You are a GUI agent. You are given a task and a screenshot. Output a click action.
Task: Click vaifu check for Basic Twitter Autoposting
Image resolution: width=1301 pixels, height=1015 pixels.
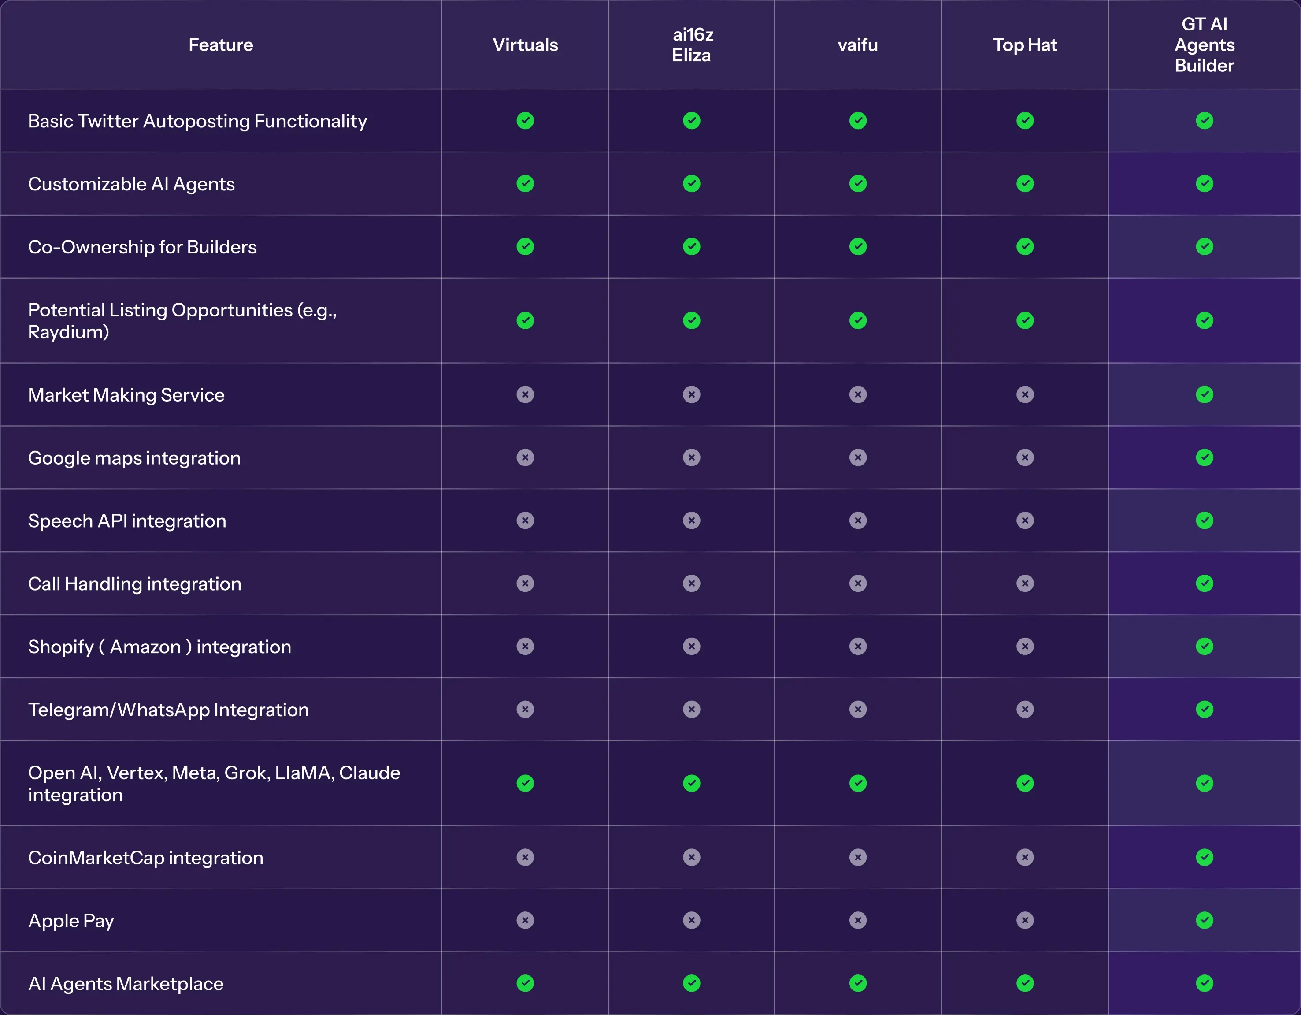click(858, 121)
